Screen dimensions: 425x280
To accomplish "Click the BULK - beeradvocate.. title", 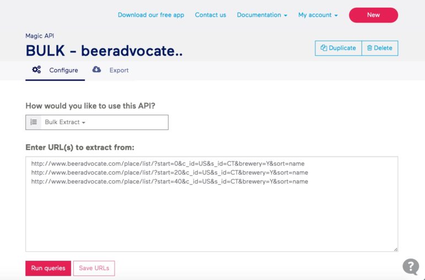I will (x=104, y=51).
